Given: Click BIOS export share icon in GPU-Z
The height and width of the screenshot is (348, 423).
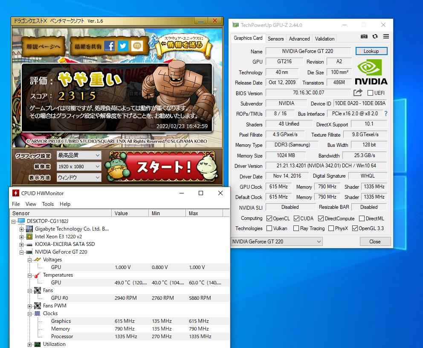Looking at the screenshot, I should pyautogui.click(x=358, y=93).
